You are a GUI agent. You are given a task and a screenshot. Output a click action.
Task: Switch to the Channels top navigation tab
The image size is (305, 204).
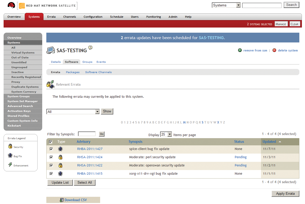69,17
